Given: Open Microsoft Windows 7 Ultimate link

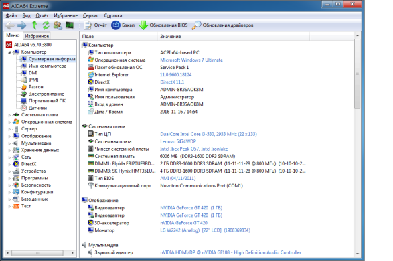Looking at the screenshot, I should click(191, 60).
